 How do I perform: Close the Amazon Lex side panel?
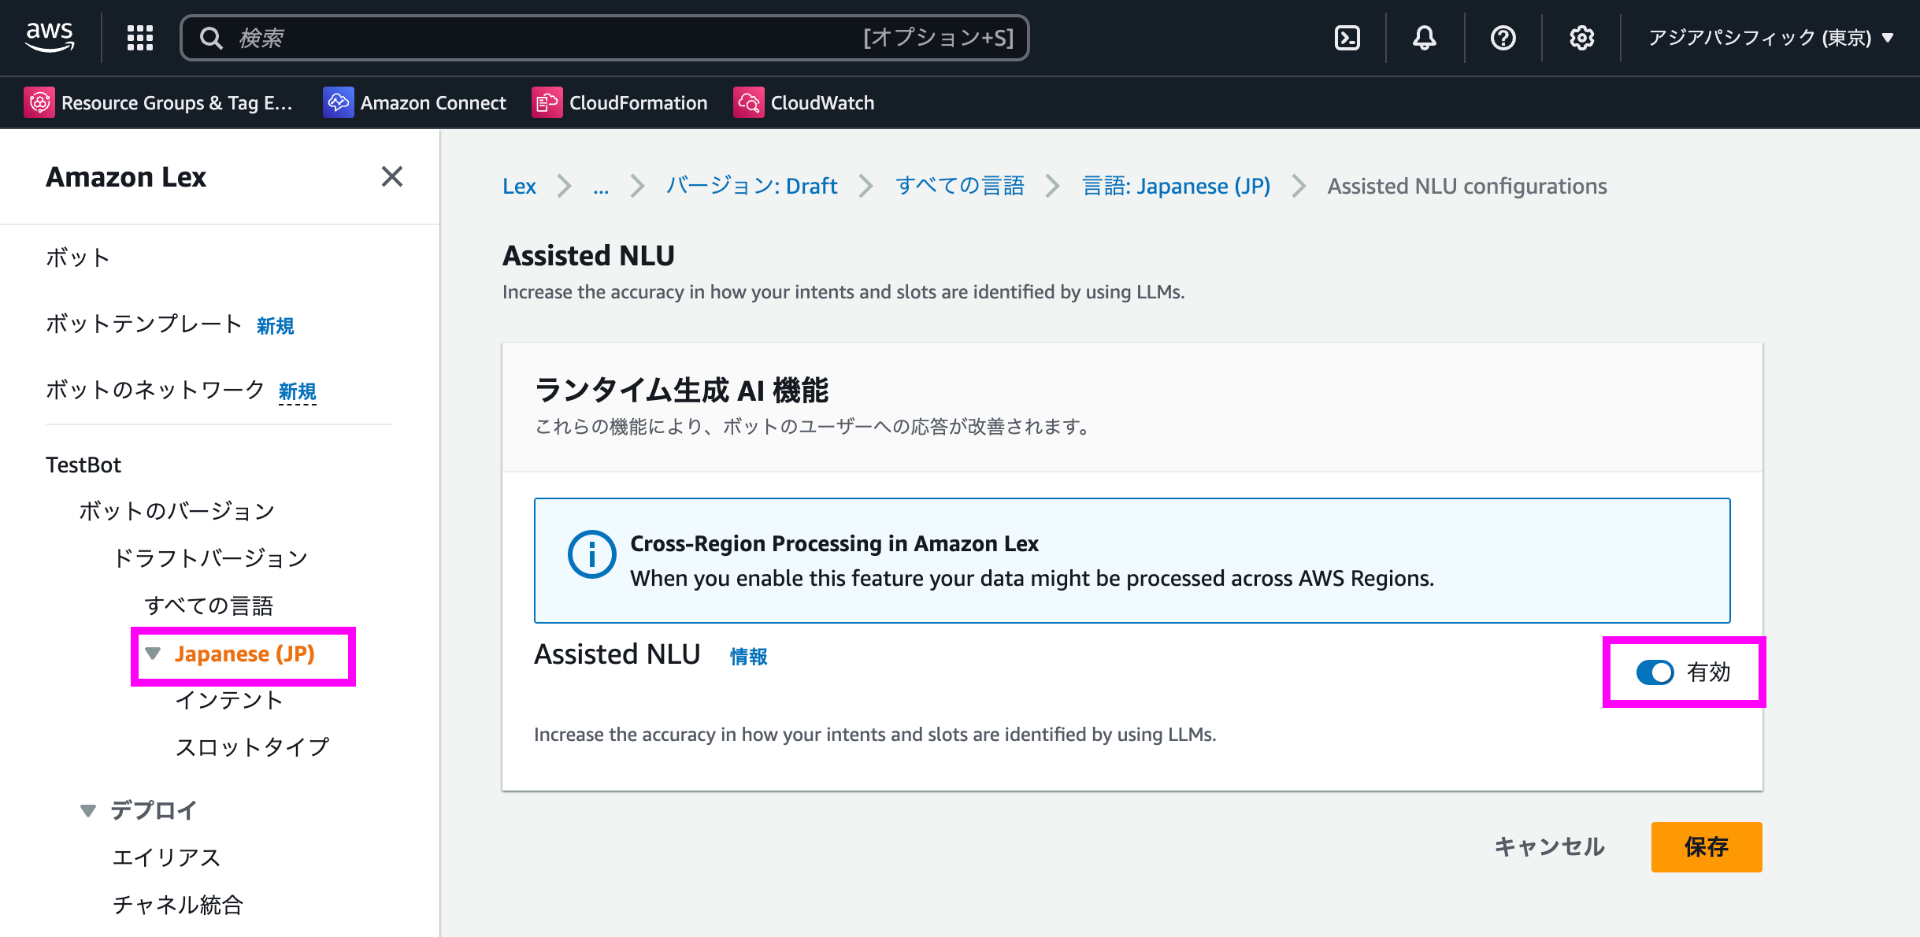pyautogui.click(x=391, y=176)
